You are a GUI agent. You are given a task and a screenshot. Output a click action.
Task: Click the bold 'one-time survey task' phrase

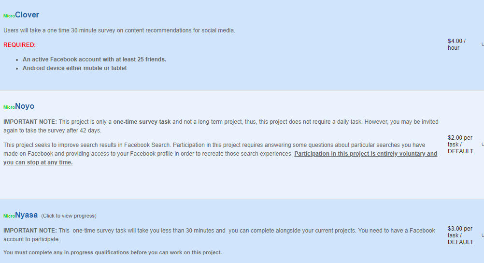click(x=142, y=122)
